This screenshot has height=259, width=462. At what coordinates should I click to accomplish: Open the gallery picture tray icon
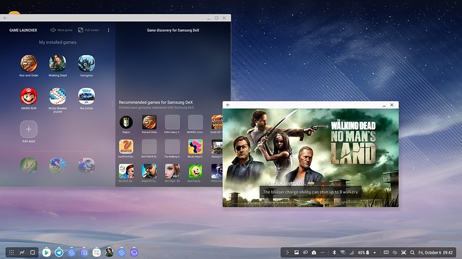coord(297,253)
